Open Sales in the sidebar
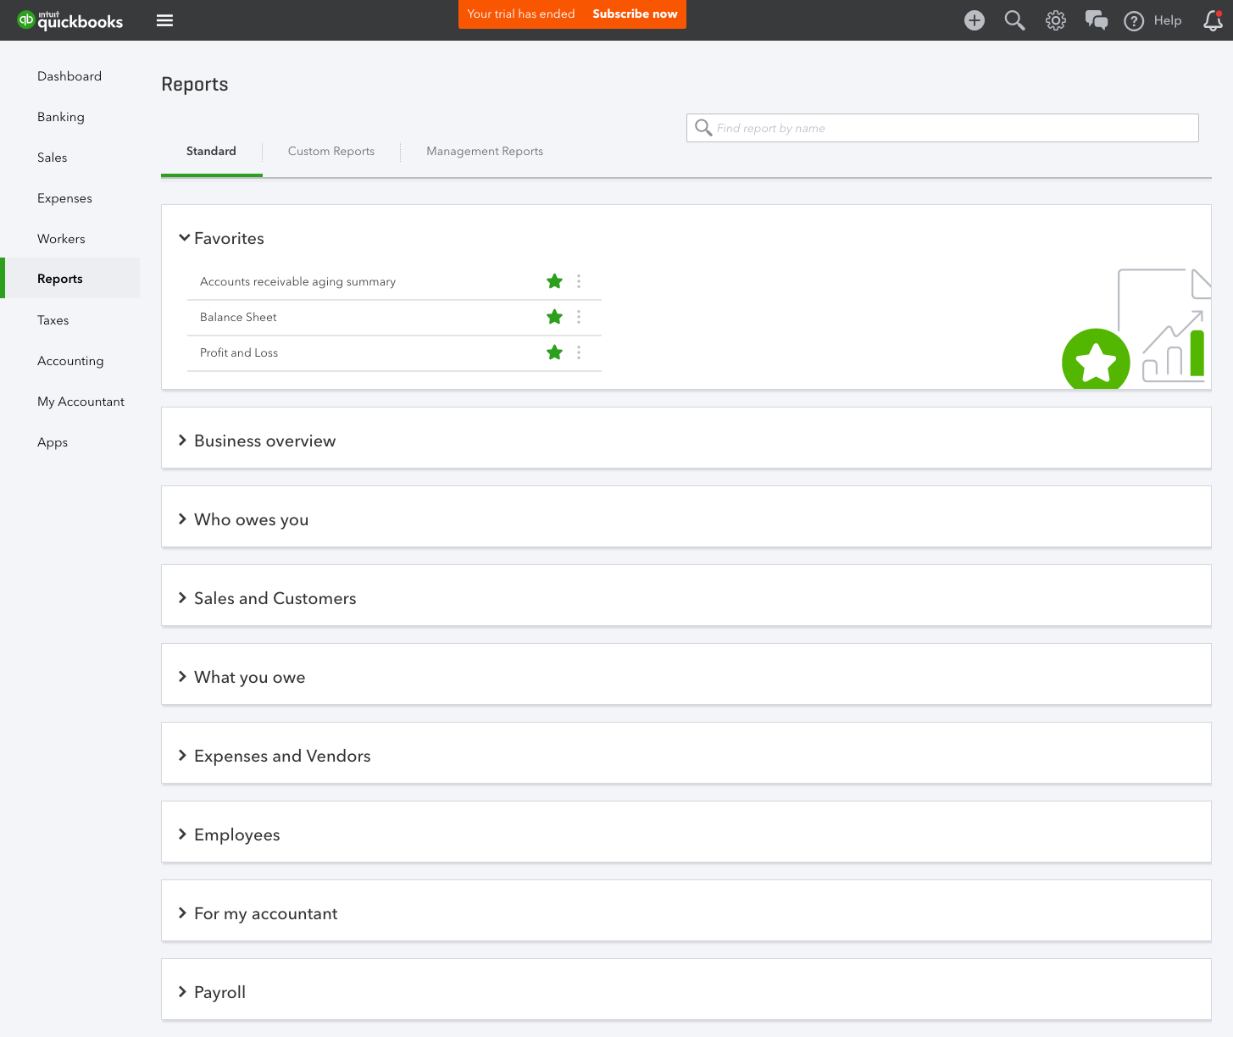This screenshot has width=1233, height=1037. (53, 158)
